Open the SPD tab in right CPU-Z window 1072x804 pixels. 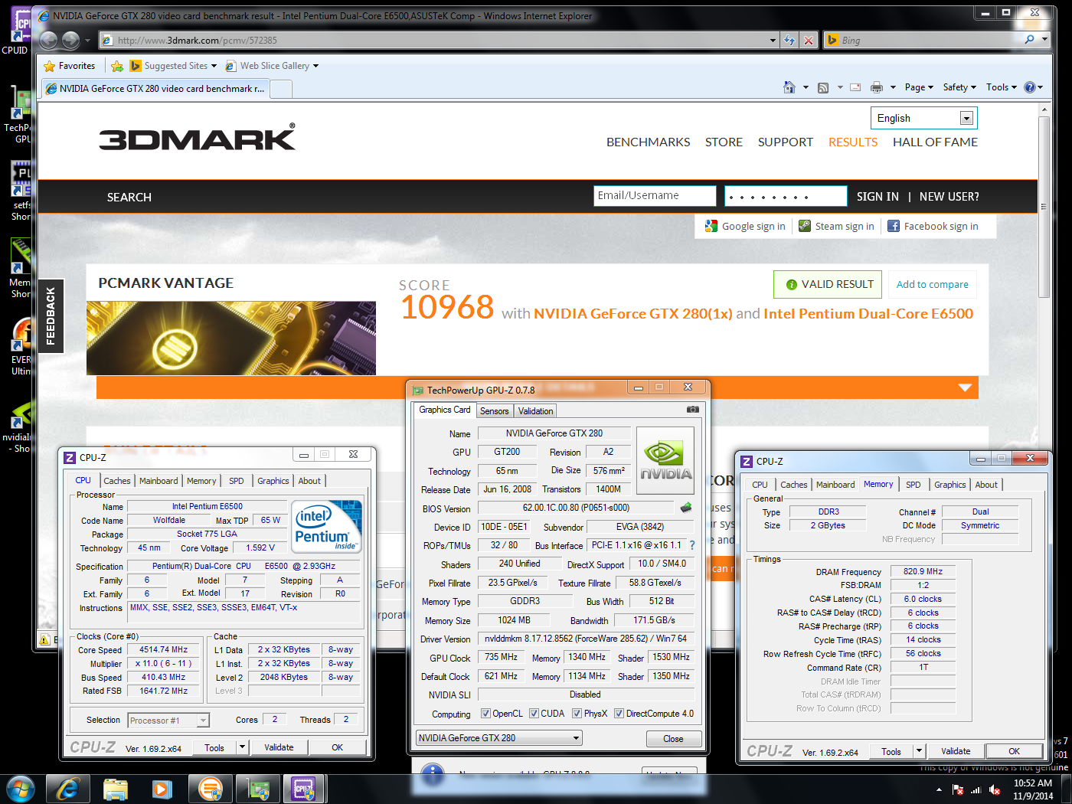click(913, 485)
